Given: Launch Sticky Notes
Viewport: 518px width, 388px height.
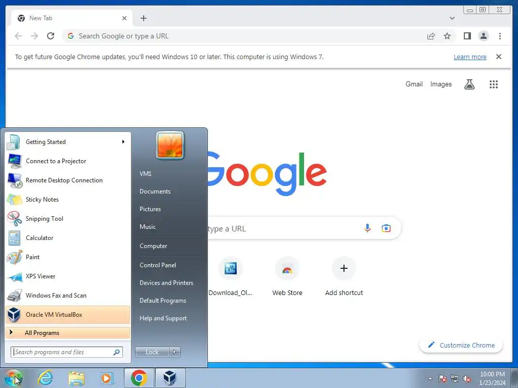Looking at the screenshot, I should [68, 199].
